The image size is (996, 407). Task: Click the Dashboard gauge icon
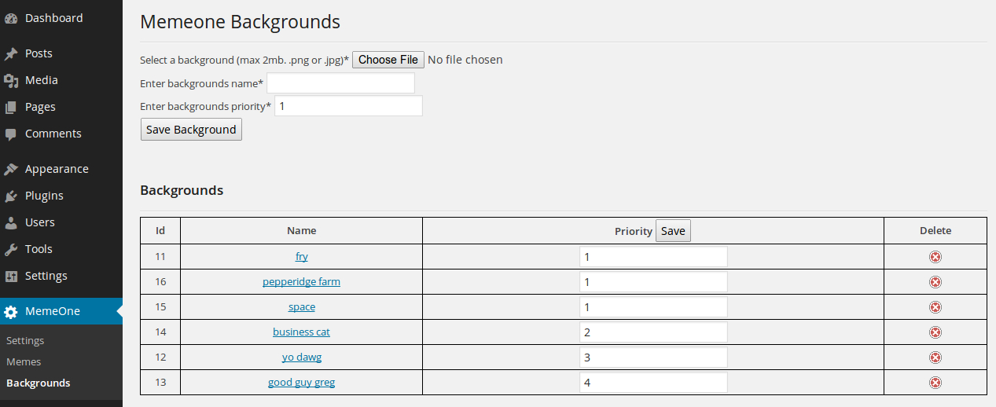point(11,18)
